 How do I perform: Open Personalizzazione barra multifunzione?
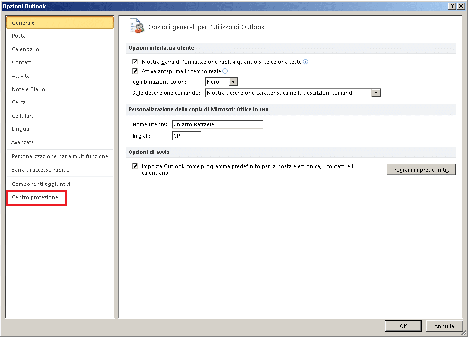coord(60,156)
